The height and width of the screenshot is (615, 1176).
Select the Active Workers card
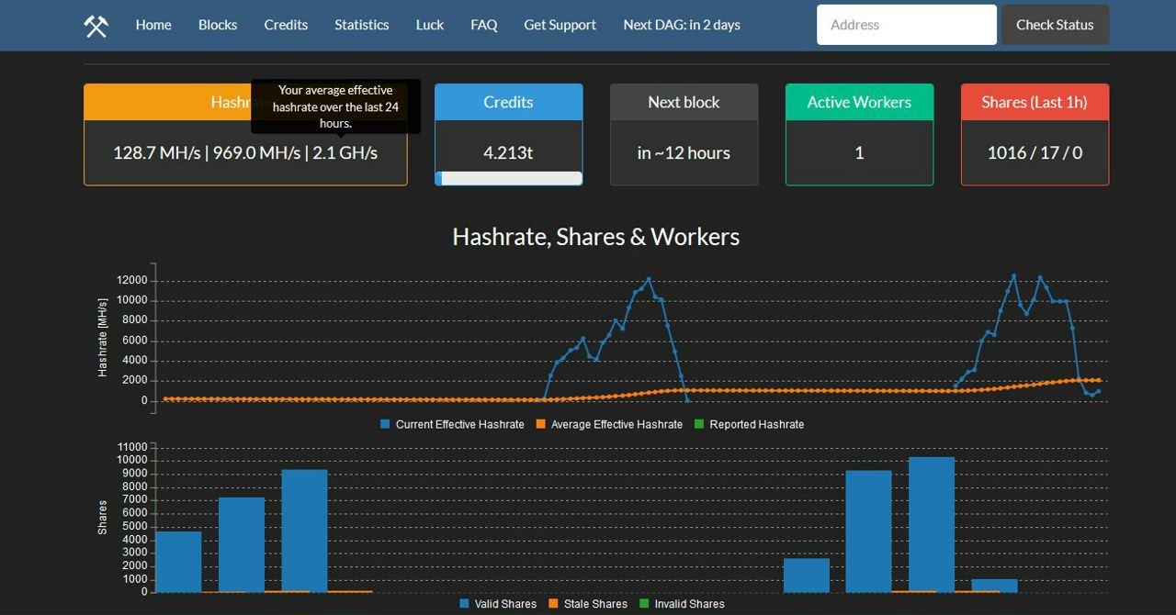[x=859, y=134]
